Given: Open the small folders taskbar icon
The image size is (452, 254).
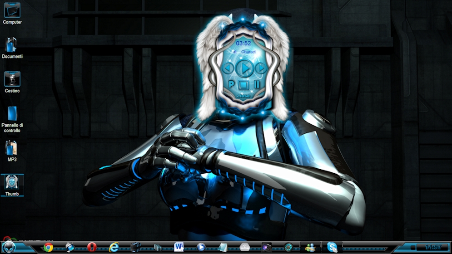Looking at the screenshot, I should coord(157,247).
